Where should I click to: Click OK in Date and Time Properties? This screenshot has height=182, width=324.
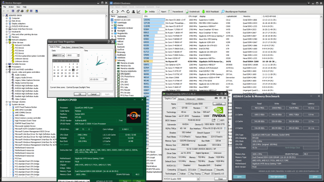click(80, 94)
